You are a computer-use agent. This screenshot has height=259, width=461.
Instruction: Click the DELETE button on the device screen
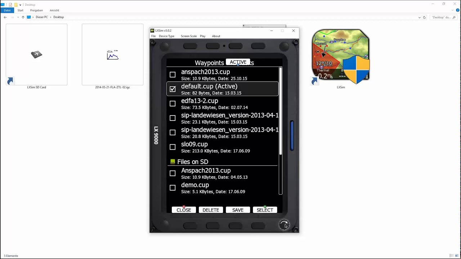pyautogui.click(x=211, y=210)
